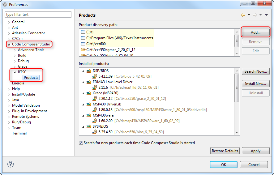Select the Energia preferences item
Image resolution: width=274 pixels, height=175 pixels.
click(18, 83)
